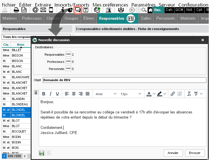Click the font color 'A' swatch
This screenshot has height=160, width=209.
point(149,94)
